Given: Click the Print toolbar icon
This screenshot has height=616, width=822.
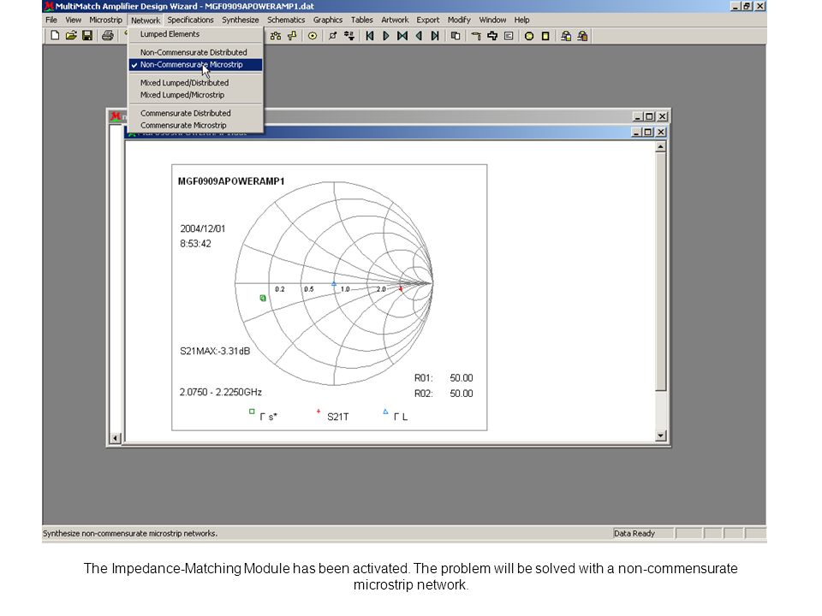Looking at the screenshot, I should [x=108, y=36].
